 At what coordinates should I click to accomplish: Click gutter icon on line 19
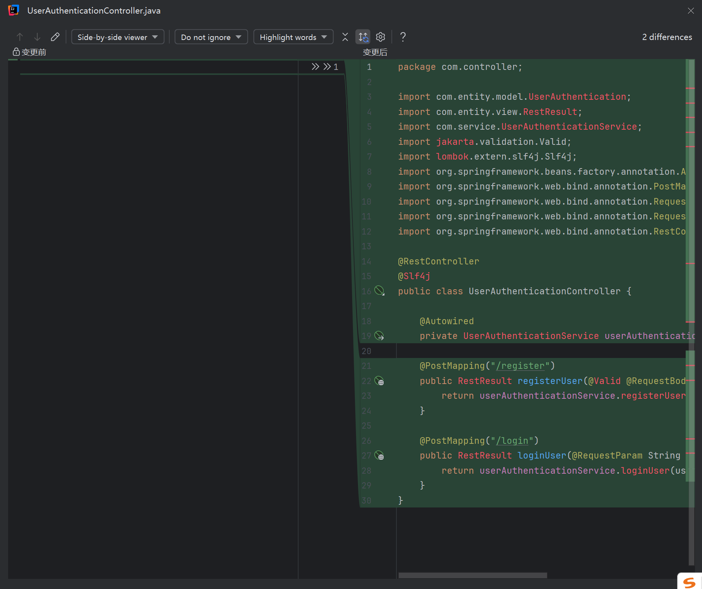point(379,335)
